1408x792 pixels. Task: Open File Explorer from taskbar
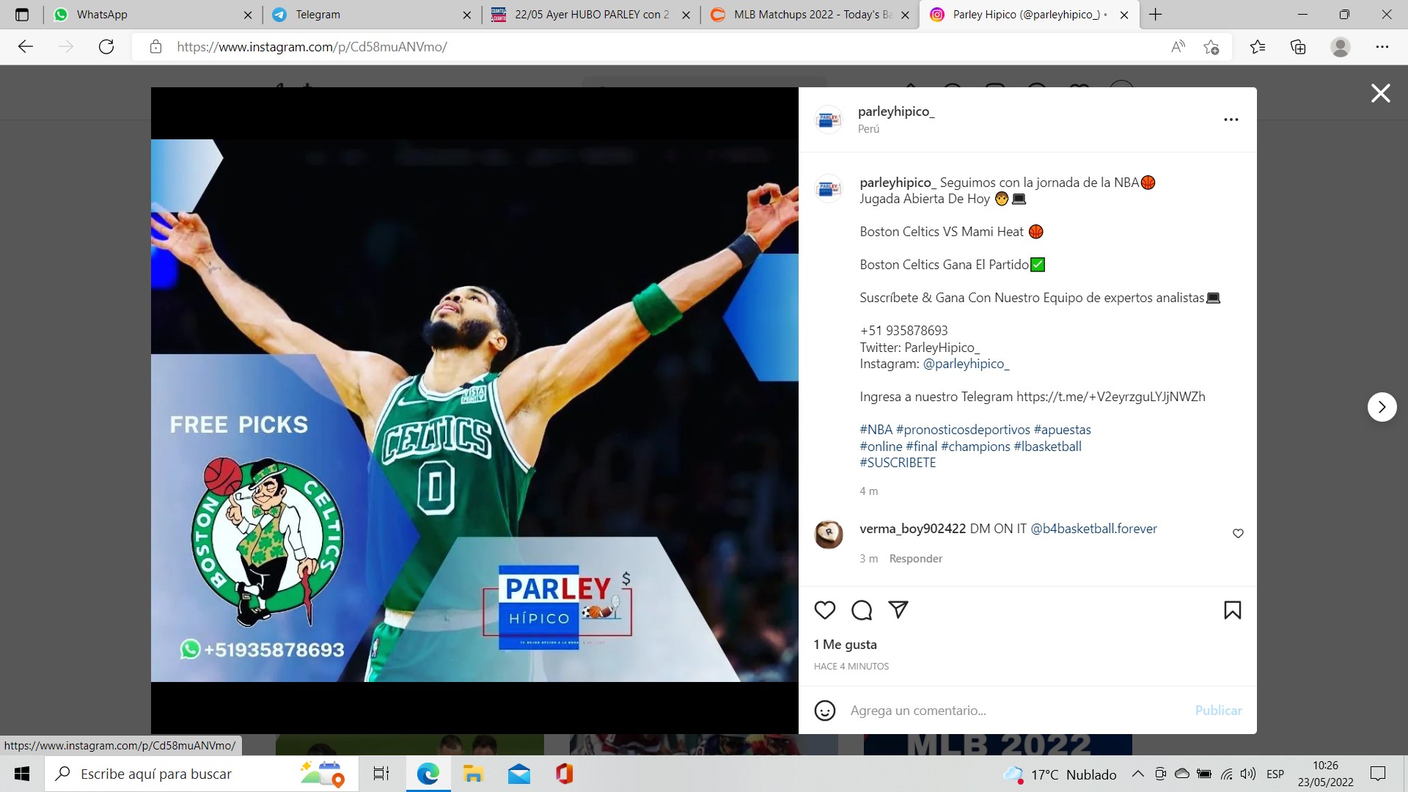[x=473, y=774]
